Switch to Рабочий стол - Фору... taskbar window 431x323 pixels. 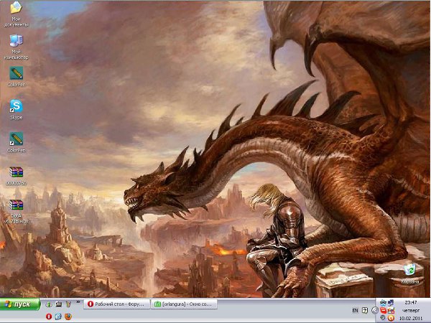(117, 304)
